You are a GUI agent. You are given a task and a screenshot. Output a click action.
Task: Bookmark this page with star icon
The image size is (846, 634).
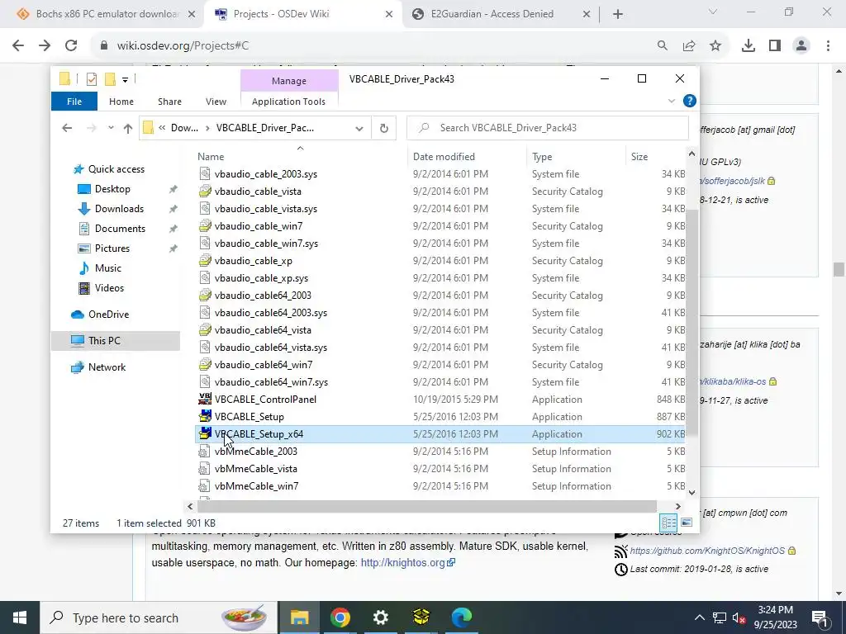coord(715,46)
